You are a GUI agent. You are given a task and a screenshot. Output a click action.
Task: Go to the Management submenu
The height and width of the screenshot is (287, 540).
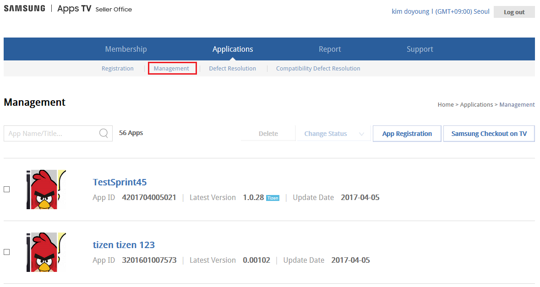[171, 69]
